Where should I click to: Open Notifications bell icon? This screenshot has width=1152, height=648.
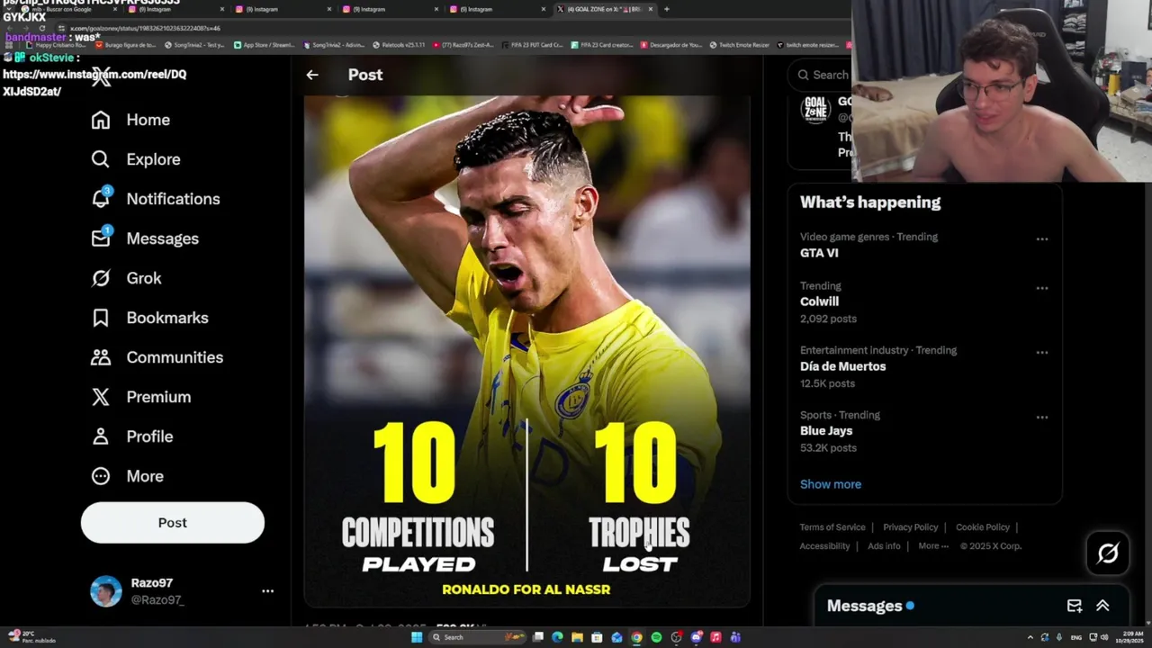[x=101, y=199]
